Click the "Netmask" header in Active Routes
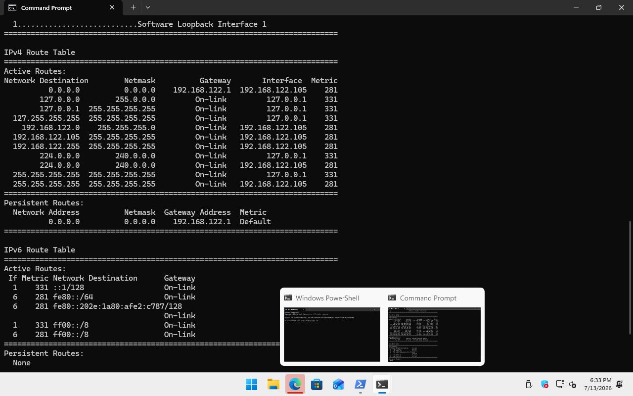 click(x=139, y=81)
